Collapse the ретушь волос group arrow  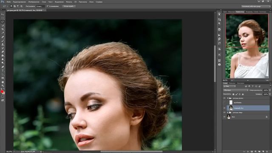click(x=228, y=98)
